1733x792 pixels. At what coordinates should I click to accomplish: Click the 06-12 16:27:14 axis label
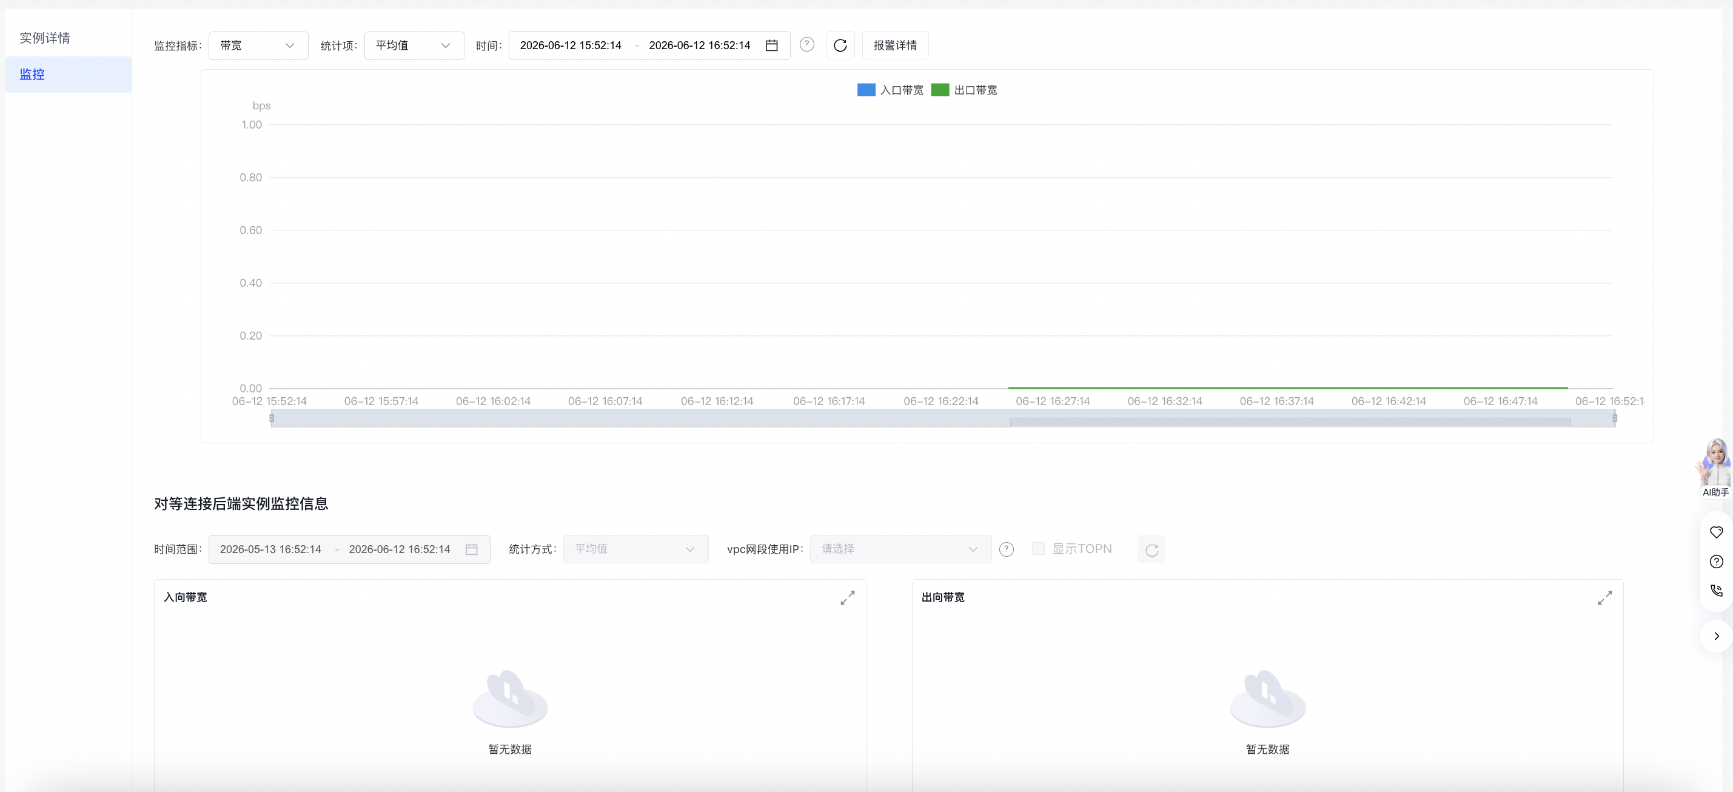click(1052, 401)
